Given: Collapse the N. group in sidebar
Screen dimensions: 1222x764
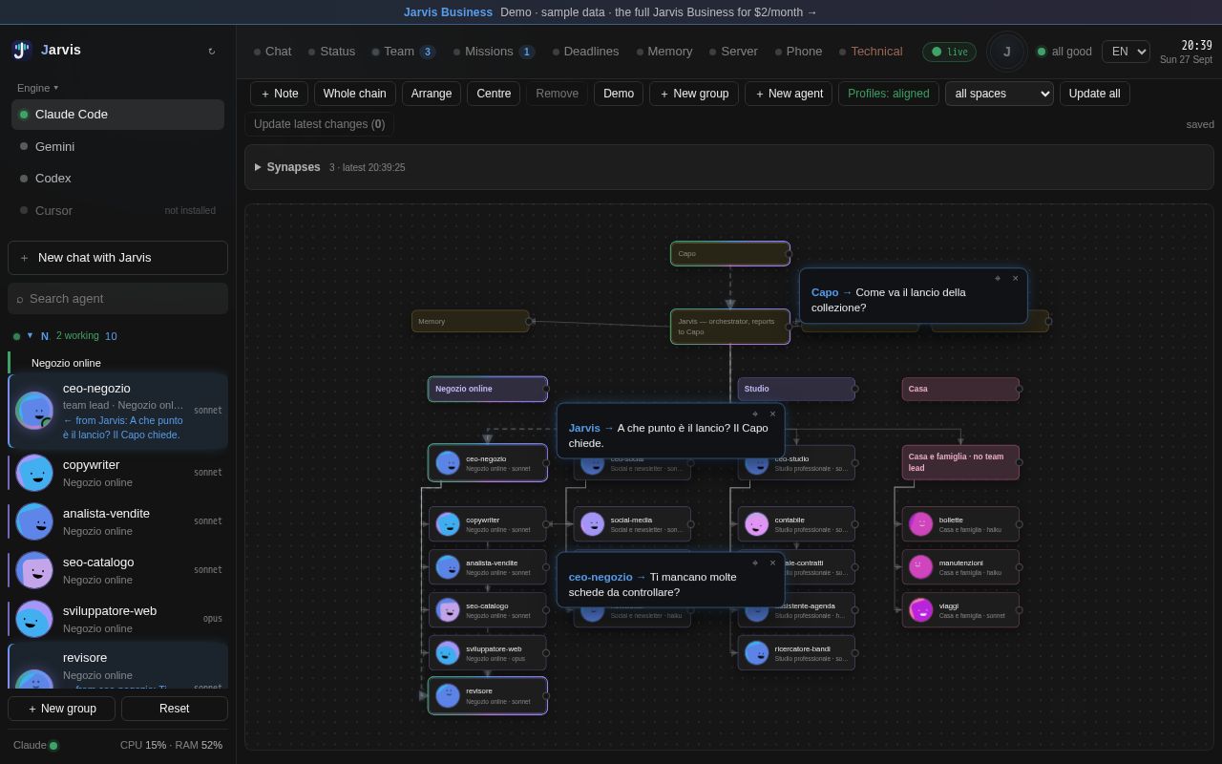Looking at the screenshot, I should click(30, 335).
